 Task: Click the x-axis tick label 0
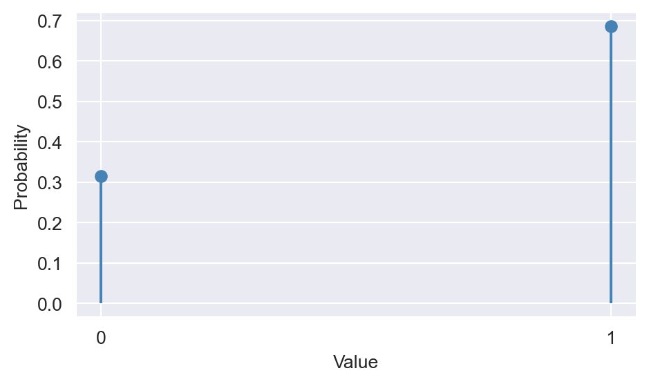(x=101, y=338)
